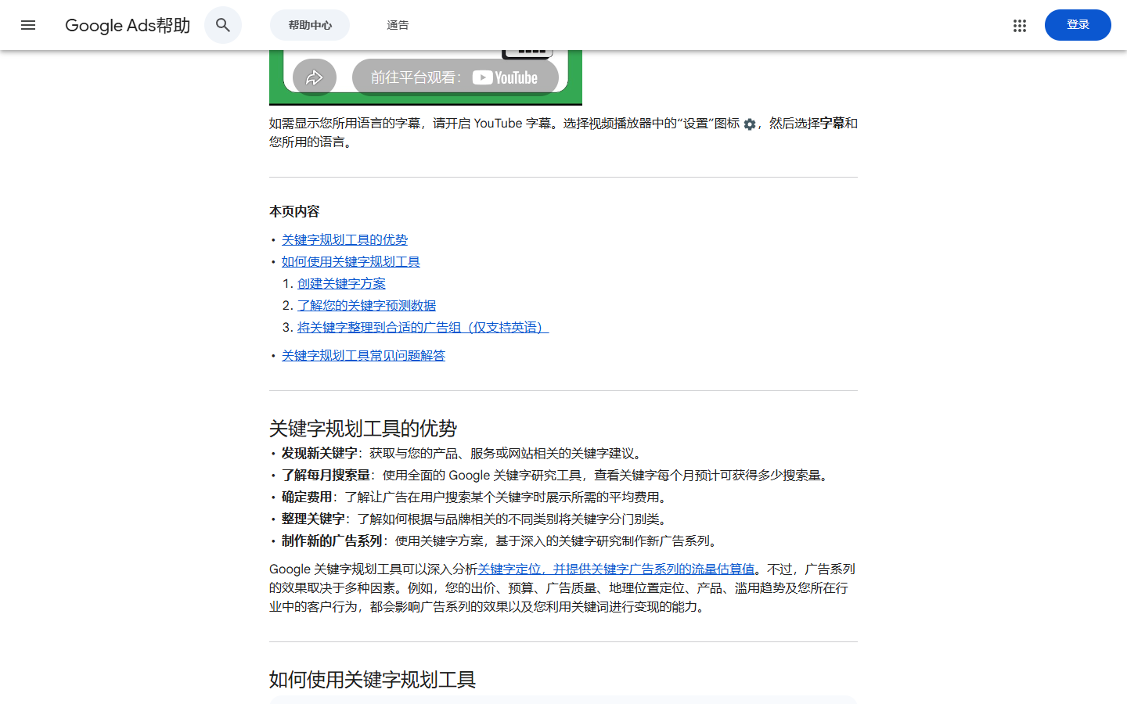Click heading 关键字规划工具的优势
The image size is (1127, 704).
tap(363, 429)
